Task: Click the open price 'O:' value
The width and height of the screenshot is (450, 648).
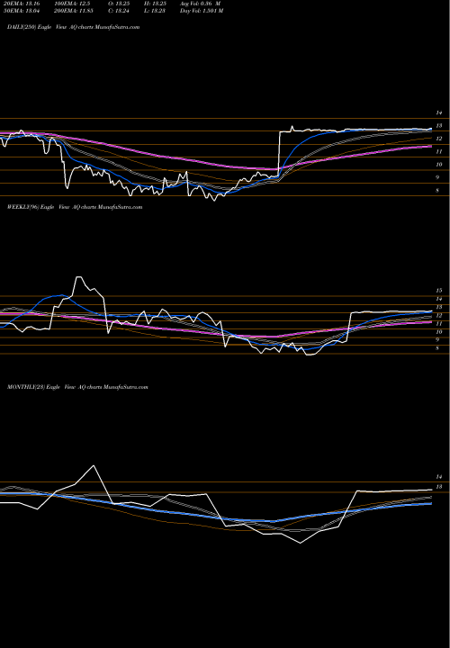Action: click(119, 4)
